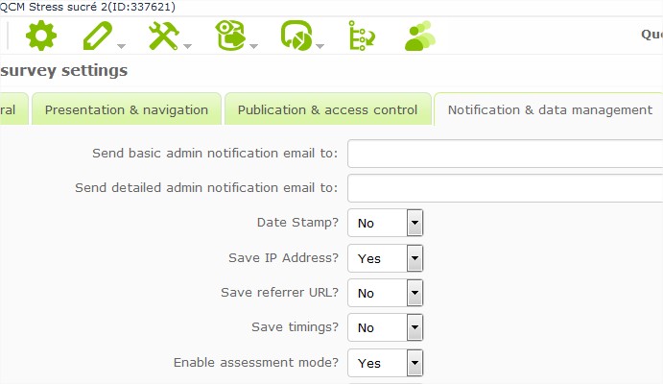Click the question organizer tree icon

361,36
